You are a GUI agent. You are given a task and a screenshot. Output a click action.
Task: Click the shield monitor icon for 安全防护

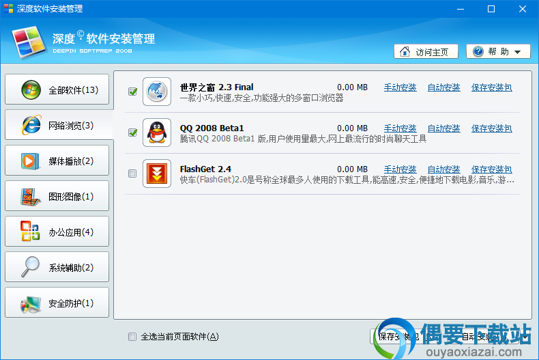pyautogui.click(x=30, y=303)
